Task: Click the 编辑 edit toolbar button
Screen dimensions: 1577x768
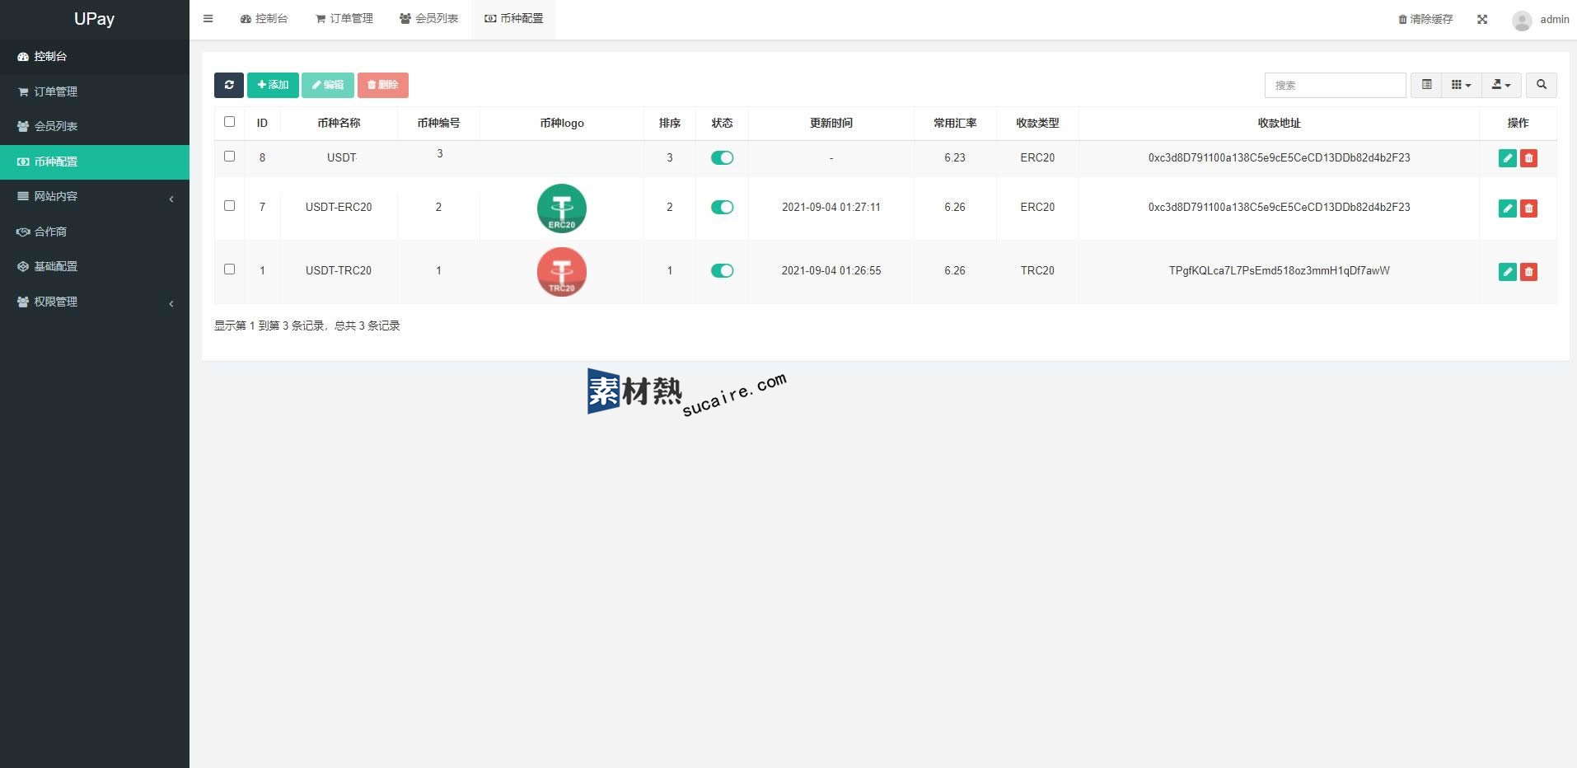Action: click(x=327, y=85)
